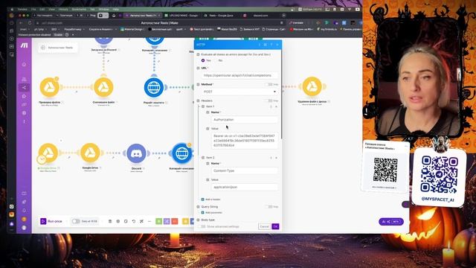The image size is (476, 268).
Task: Click Cancel in the HTTP panel
Action: coord(265,226)
